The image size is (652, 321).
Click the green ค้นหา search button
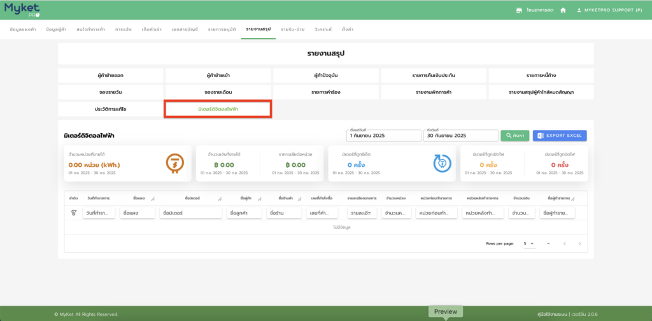514,136
